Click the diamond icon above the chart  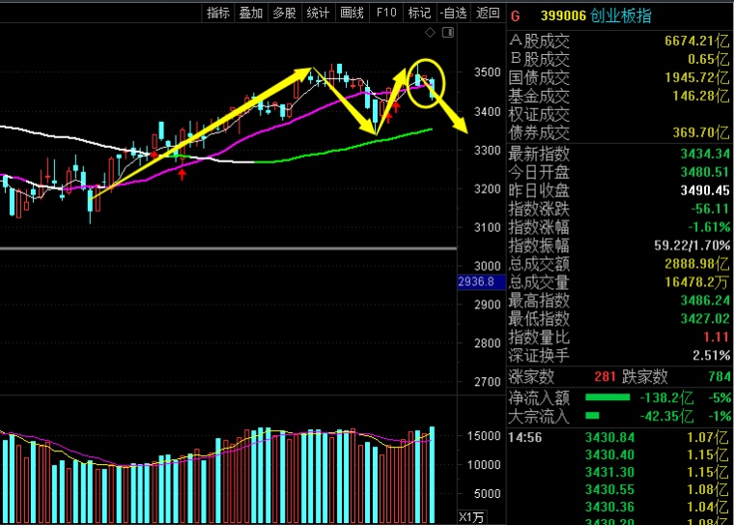(x=430, y=32)
